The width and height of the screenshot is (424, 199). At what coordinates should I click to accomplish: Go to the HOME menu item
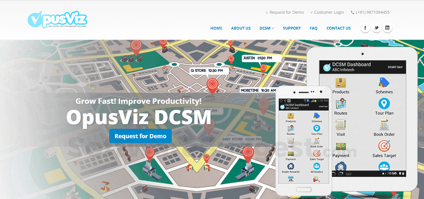click(216, 28)
